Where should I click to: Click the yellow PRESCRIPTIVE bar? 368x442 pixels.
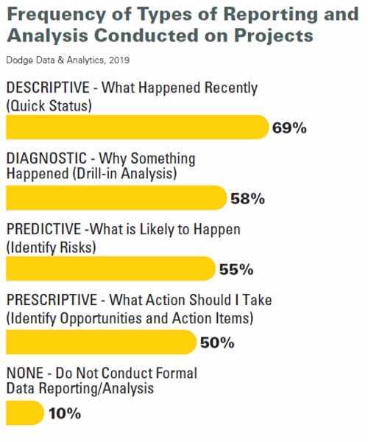(x=101, y=342)
